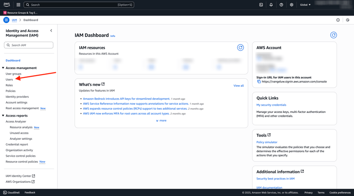Open the Amazon Bedrock API keys announcement

click(126, 99)
